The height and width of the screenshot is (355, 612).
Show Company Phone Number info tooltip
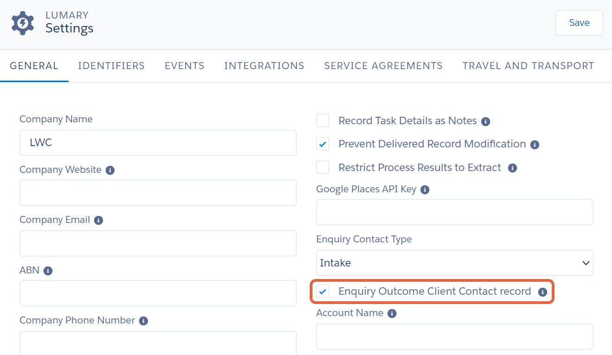(x=143, y=321)
